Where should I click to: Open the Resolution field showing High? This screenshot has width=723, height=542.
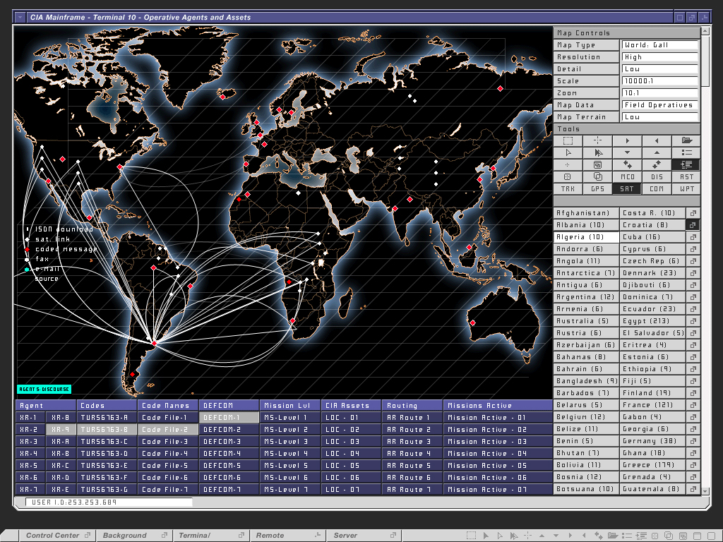(x=659, y=57)
